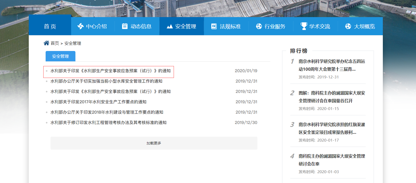Open the 中心介绍 navigation menu

coord(96,26)
